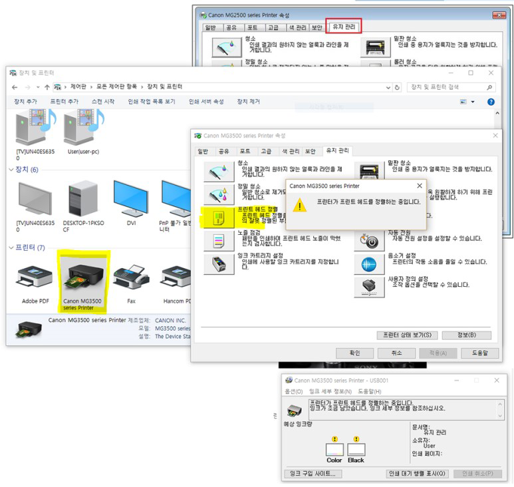This screenshot has height=487, width=514.
Task: Click 확인 button in MG3500 properties
Action: tap(354, 353)
